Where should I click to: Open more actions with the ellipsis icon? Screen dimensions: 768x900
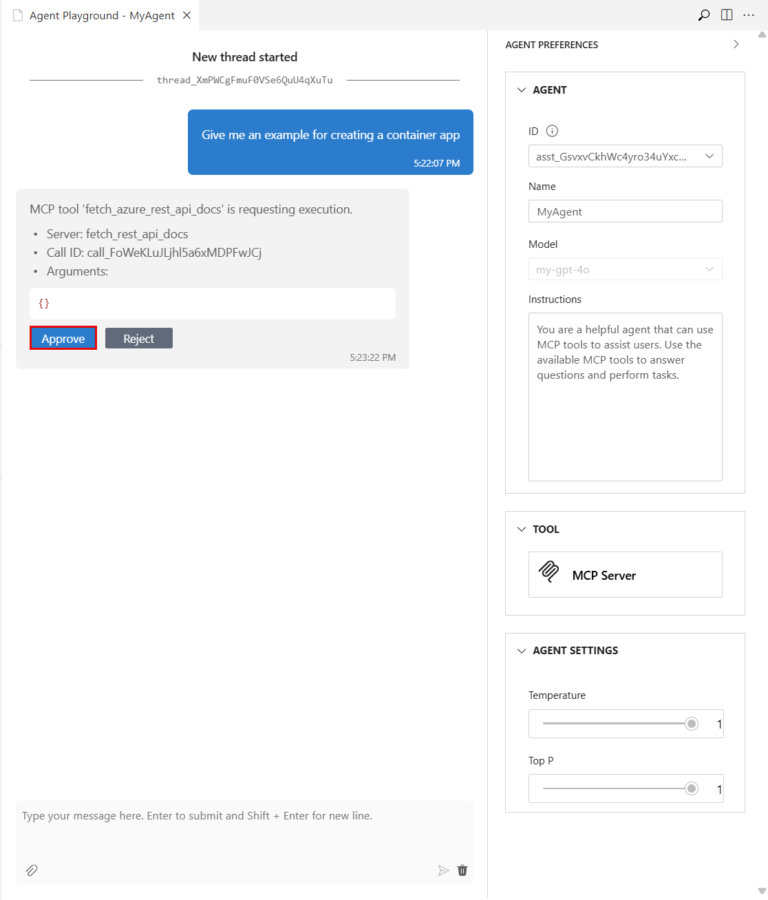749,14
